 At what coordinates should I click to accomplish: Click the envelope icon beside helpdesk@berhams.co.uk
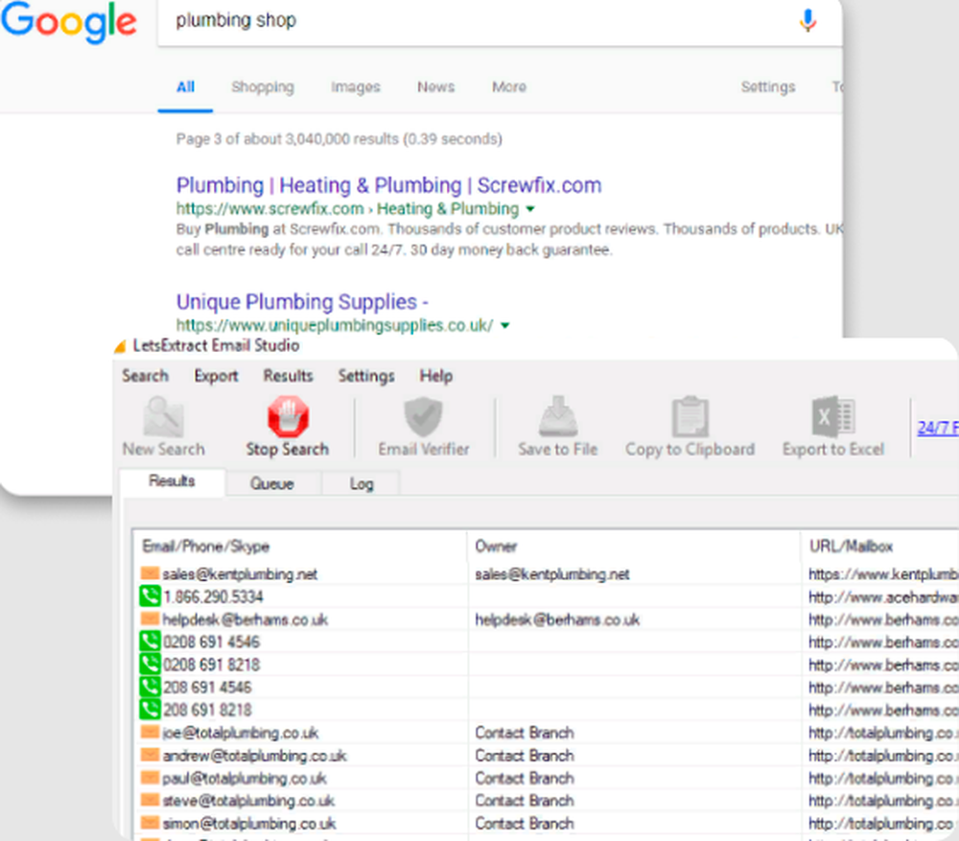click(150, 619)
